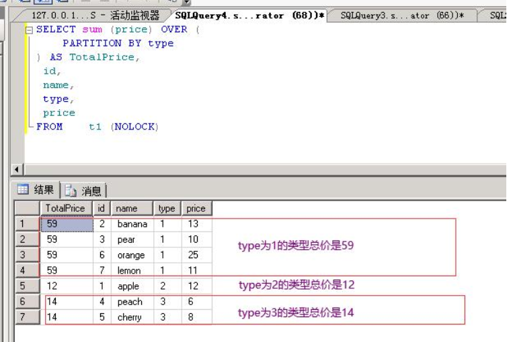511x342 pixels.
Task: Open the 结果 results tab
Action: click(x=36, y=190)
